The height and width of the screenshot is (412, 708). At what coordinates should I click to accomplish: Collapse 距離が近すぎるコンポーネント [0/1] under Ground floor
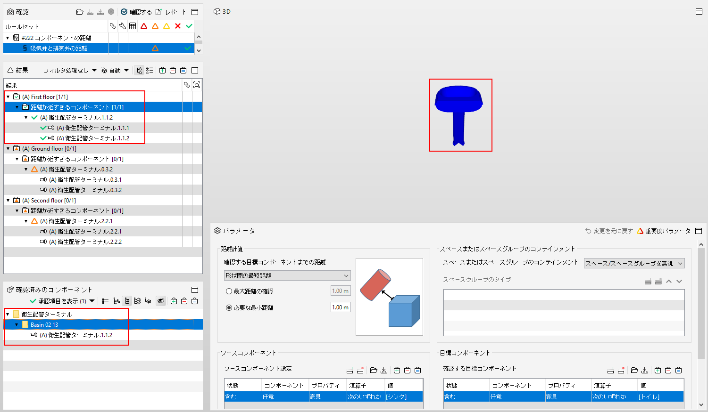pos(17,159)
